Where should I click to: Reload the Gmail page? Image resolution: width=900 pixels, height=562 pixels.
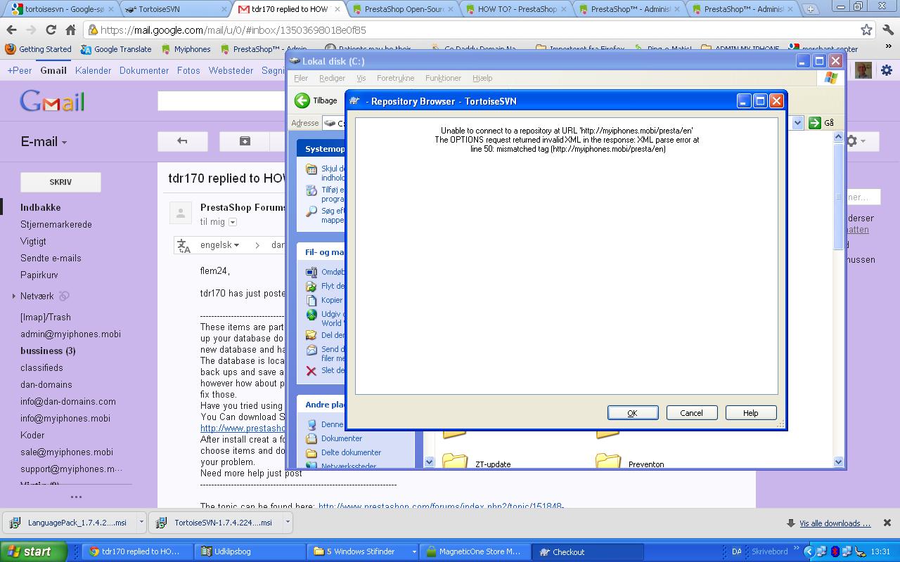click(51, 30)
